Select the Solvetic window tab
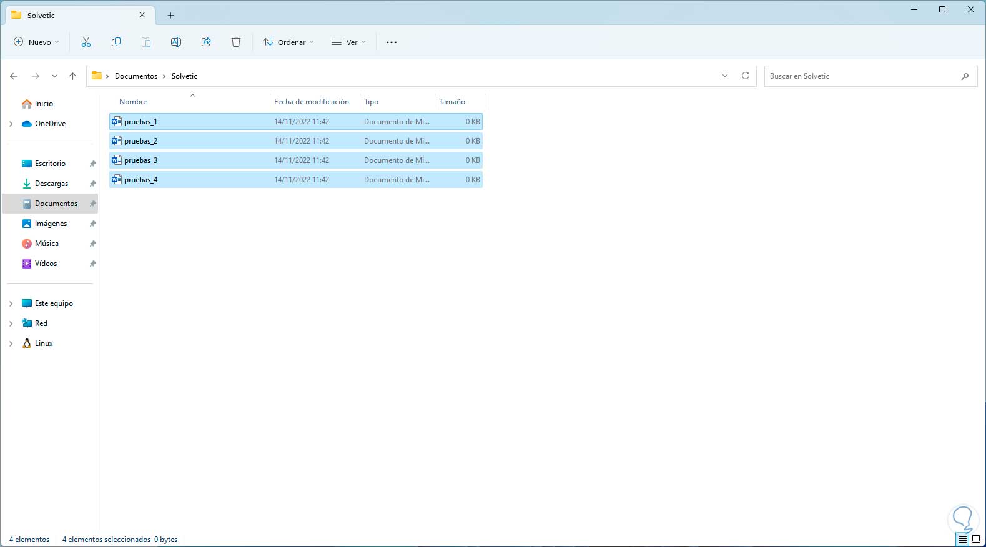The height and width of the screenshot is (547, 986). (79, 15)
